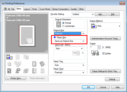127x92 pixels.
Task: Click the print output method icon in preview panel
Action: click(x=9, y=57)
